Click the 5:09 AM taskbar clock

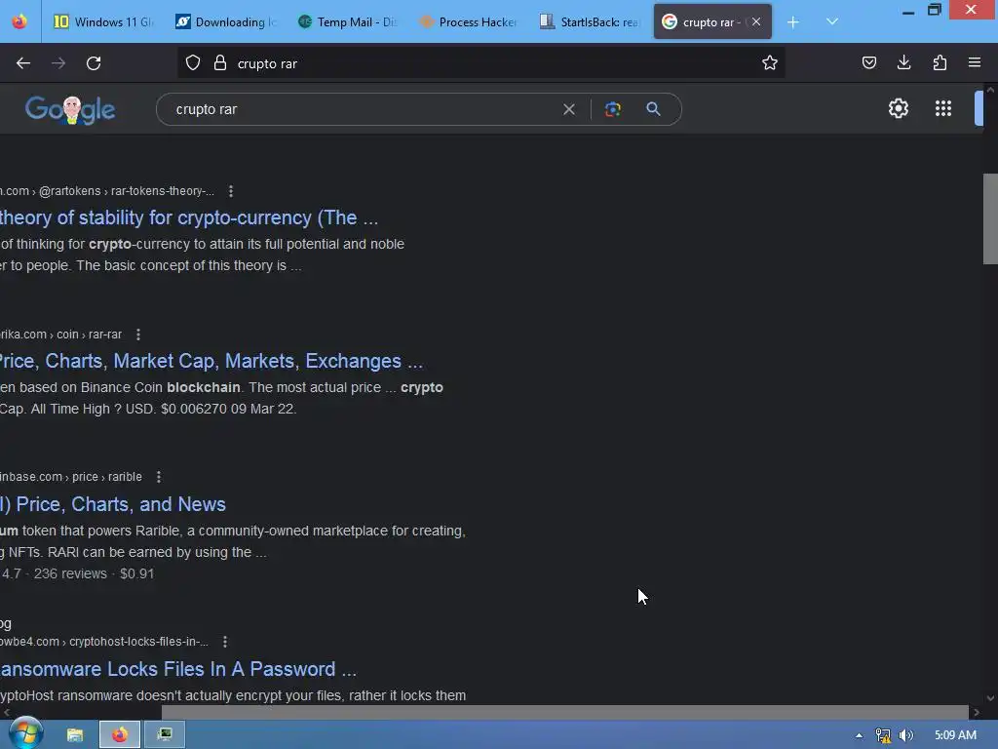point(955,735)
